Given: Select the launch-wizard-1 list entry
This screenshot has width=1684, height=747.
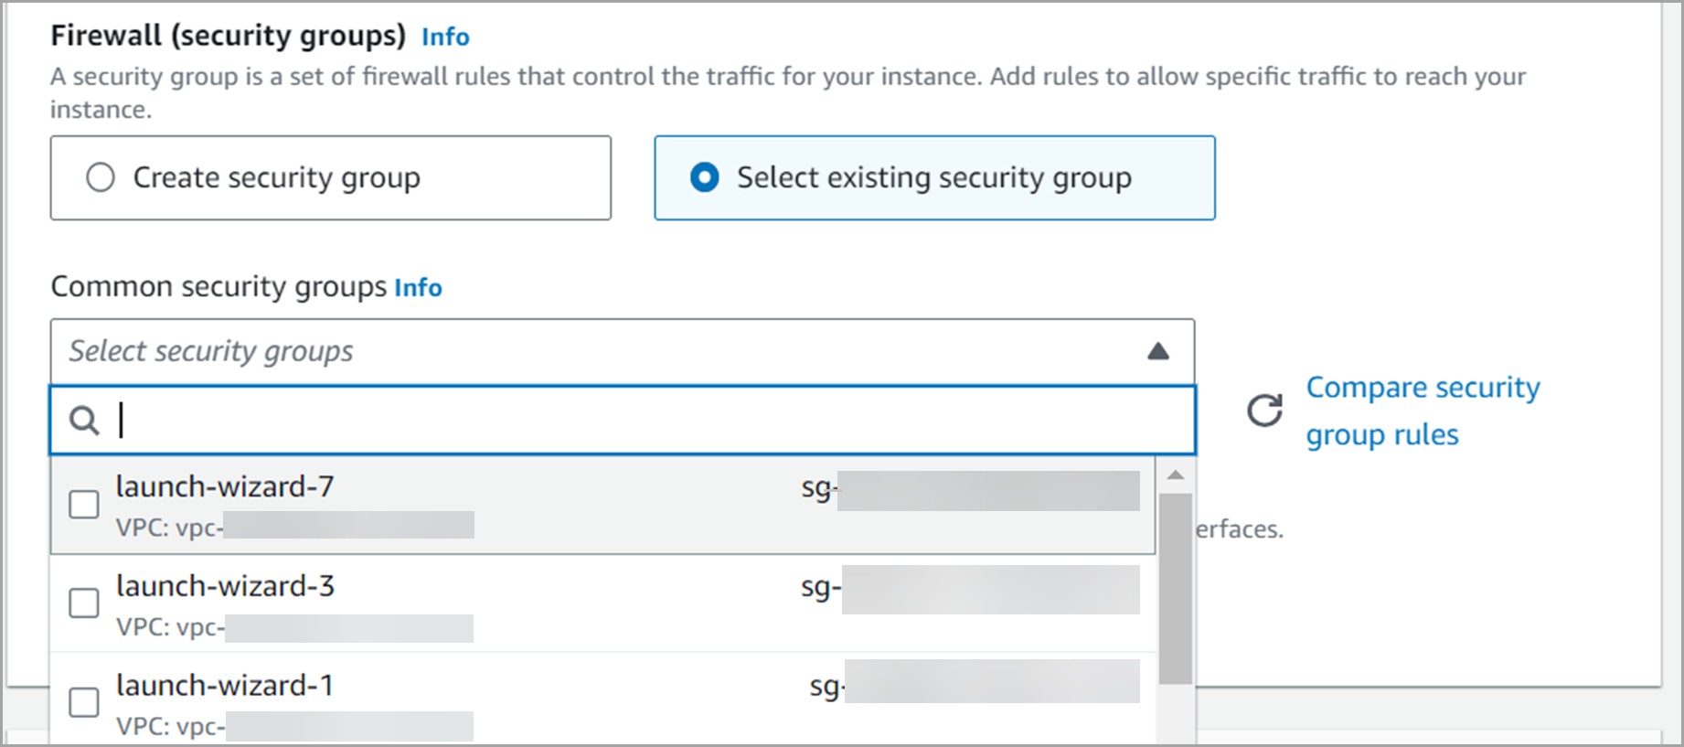Looking at the screenshot, I should [603, 700].
